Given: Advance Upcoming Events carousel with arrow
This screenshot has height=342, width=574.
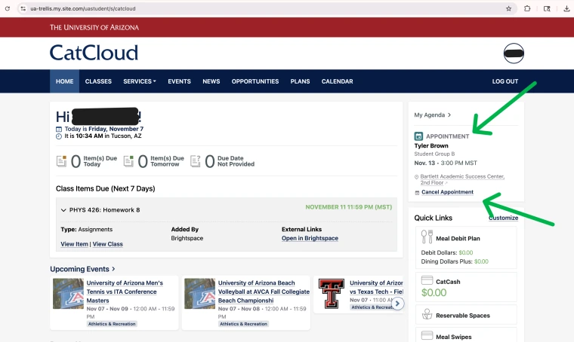Looking at the screenshot, I should coord(397,304).
